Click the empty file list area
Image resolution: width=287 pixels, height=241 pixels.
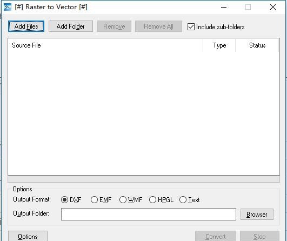pyautogui.click(x=144, y=113)
